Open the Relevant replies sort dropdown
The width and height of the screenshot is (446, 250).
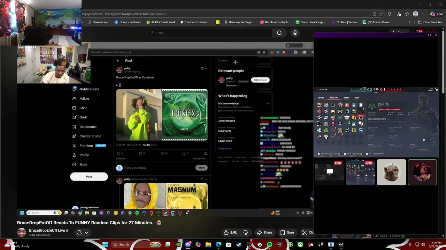click(x=122, y=158)
